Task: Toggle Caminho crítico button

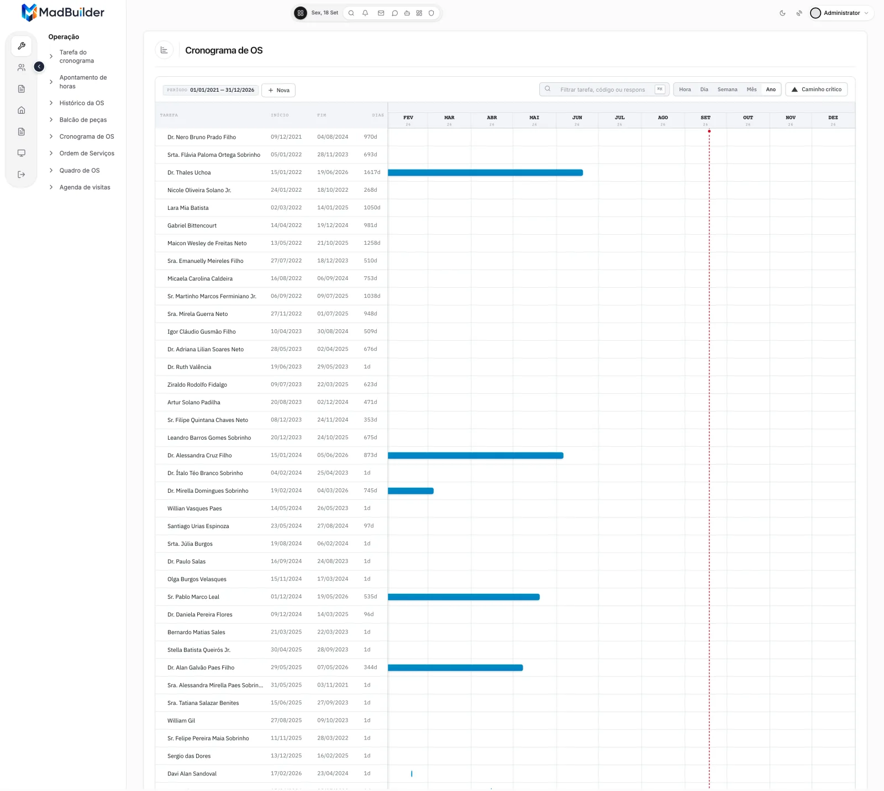Action: 816,89
